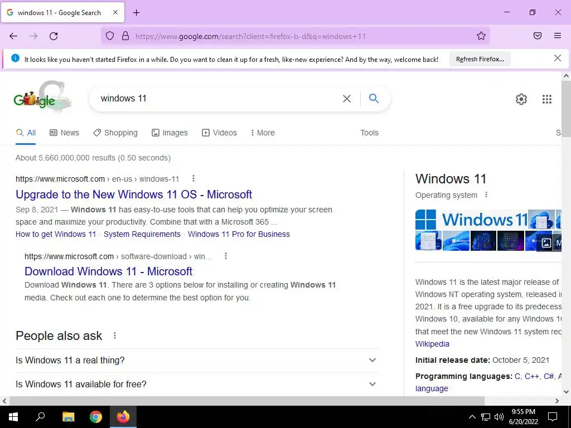Click the site security padlock icon
This screenshot has width=571, height=428.
[125, 36]
